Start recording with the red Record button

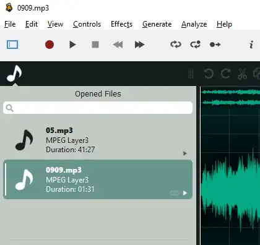pos(50,45)
